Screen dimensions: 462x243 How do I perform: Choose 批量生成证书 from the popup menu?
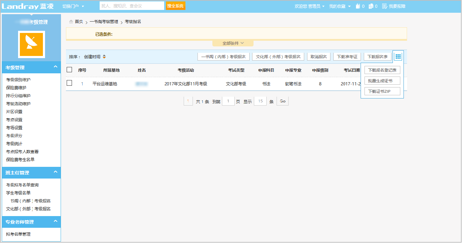coord(382,81)
